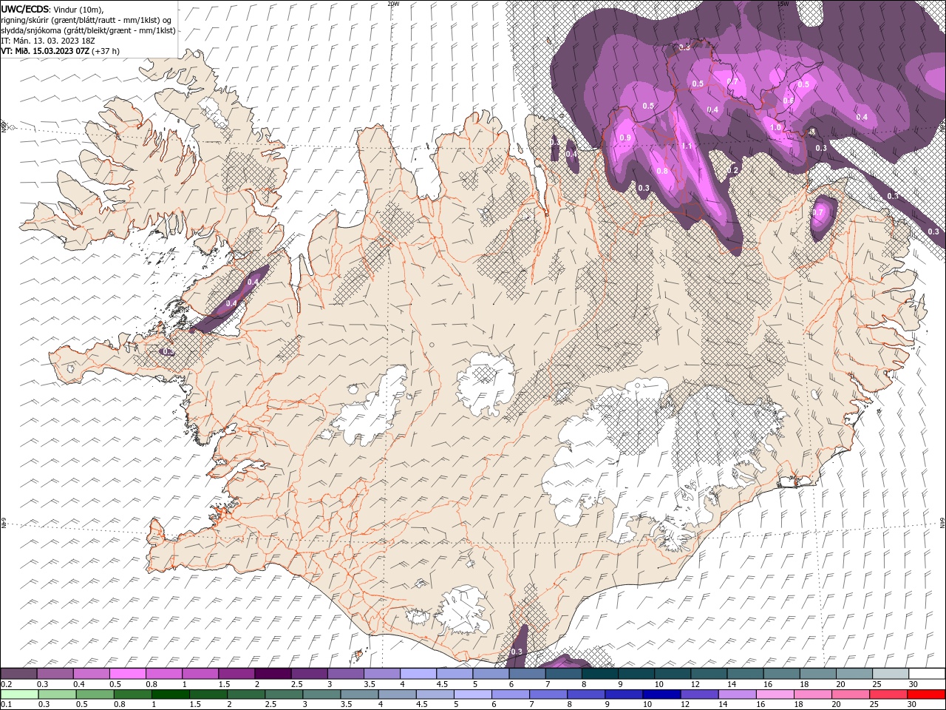
Task: Click the valid time 'VT: Mið. 15.03.2023 07Z'
Action: tap(46, 51)
